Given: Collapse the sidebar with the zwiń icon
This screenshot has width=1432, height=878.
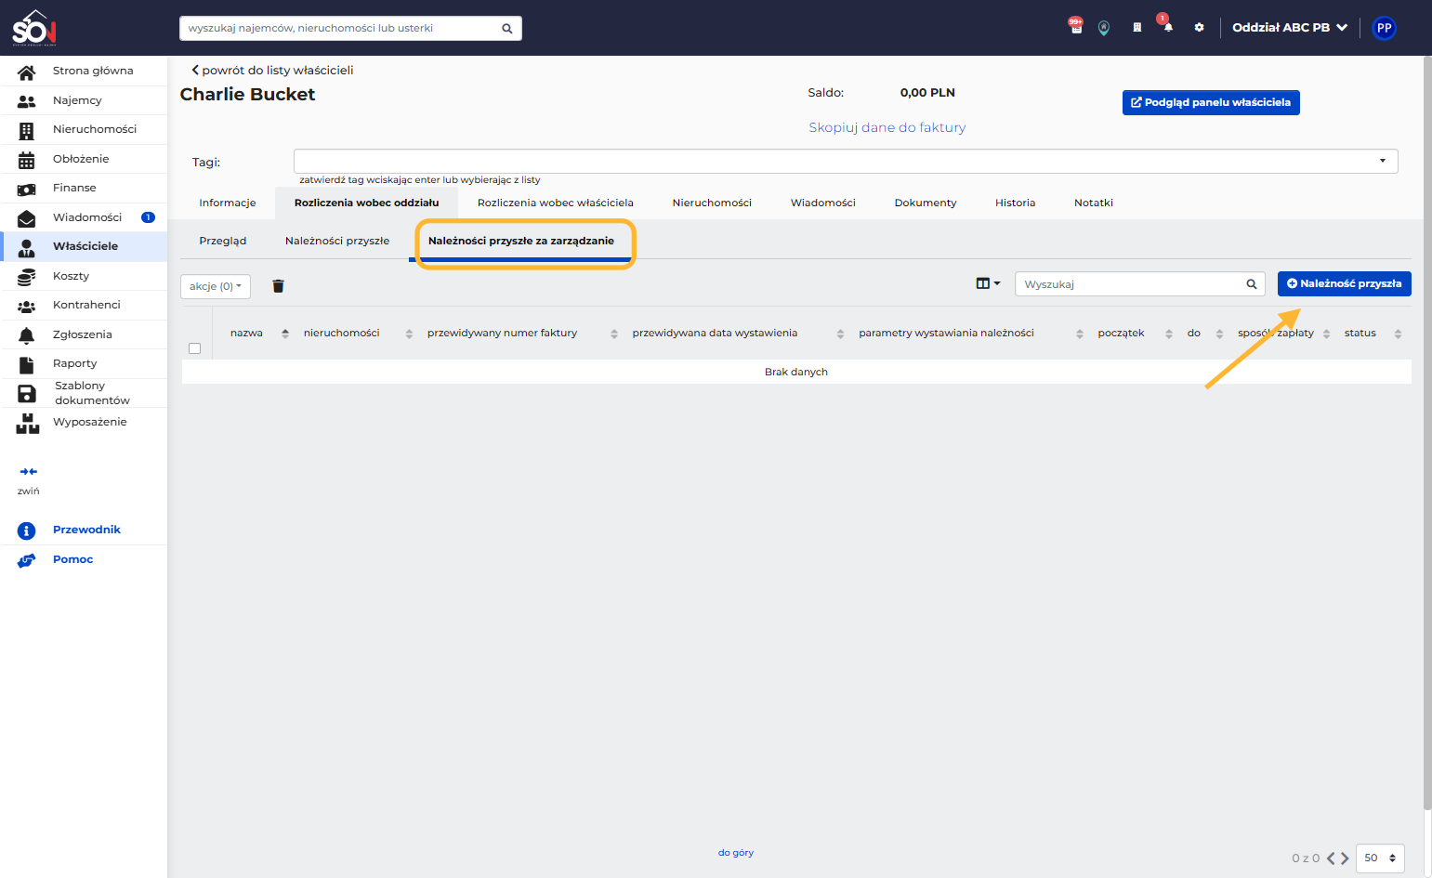Looking at the screenshot, I should tap(29, 472).
